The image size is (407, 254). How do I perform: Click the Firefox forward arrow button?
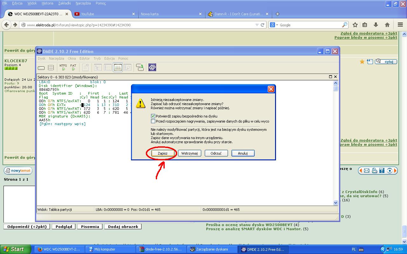[15, 25]
